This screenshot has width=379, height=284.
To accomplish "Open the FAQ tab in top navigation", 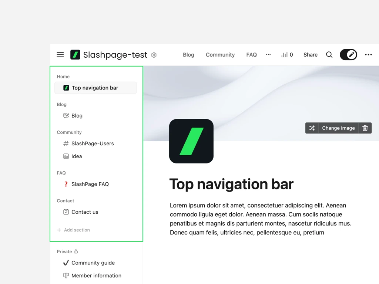I will [x=251, y=55].
